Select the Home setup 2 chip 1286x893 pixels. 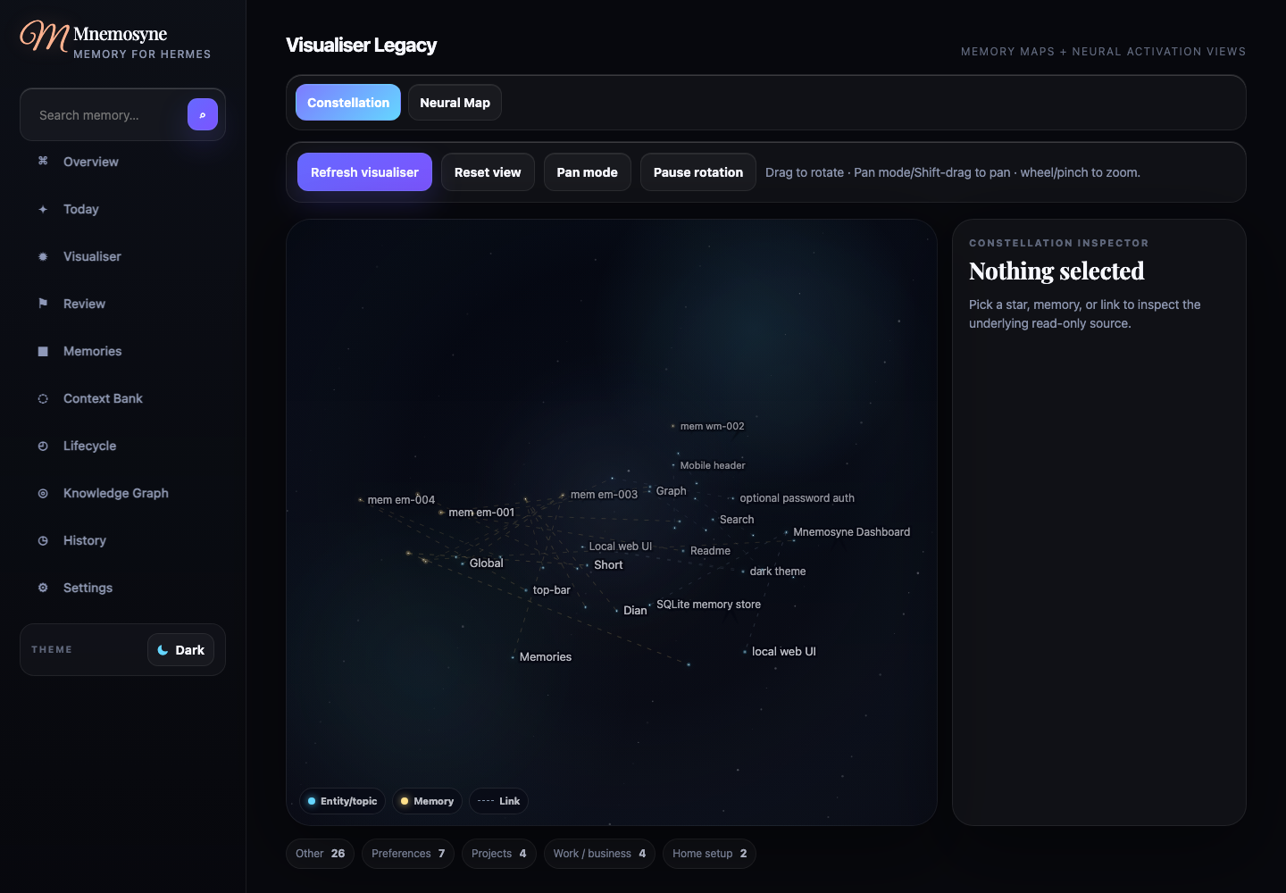pyautogui.click(x=709, y=854)
